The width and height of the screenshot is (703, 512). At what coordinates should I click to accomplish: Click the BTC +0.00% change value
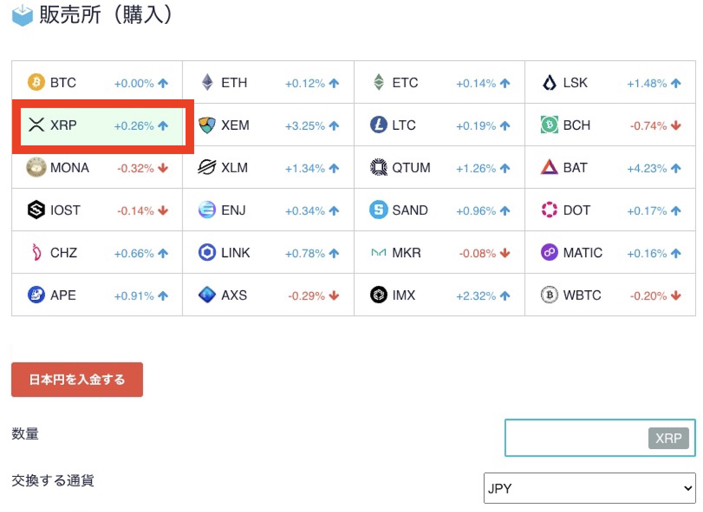[x=134, y=83]
